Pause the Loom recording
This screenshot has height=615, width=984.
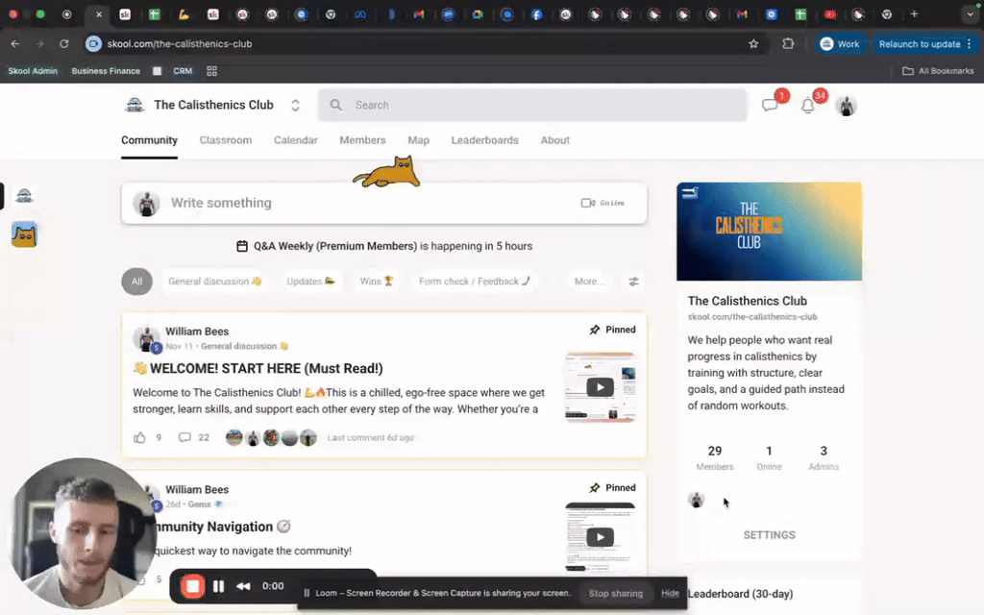(x=218, y=586)
